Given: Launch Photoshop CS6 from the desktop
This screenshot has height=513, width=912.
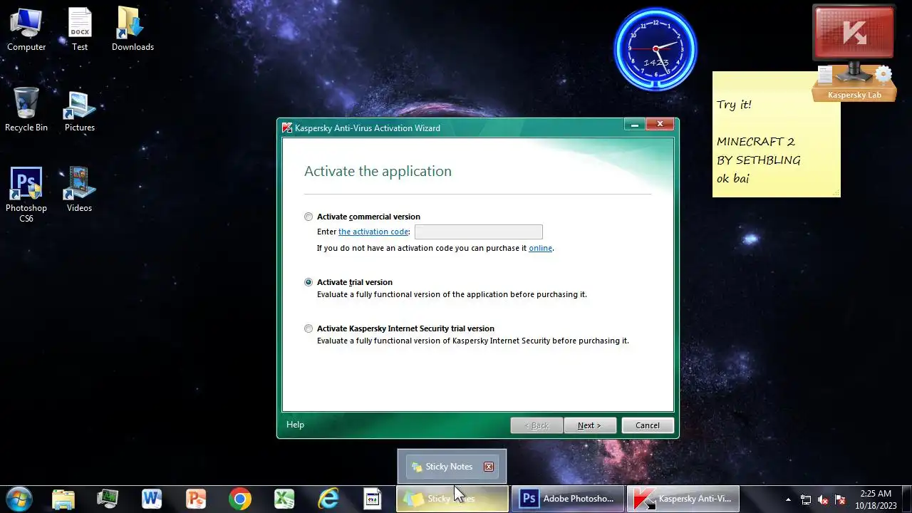Looking at the screenshot, I should pos(26,195).
